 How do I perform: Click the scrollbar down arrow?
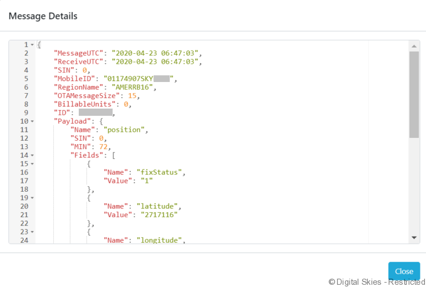[414, 237]
